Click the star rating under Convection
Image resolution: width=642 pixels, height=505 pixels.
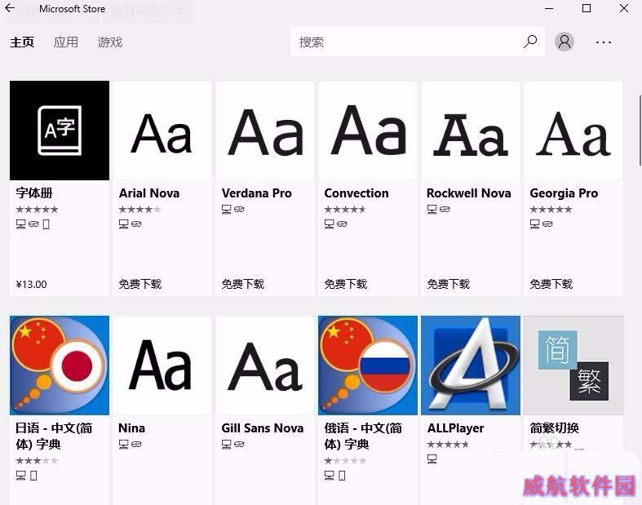pyautogui.click(x=345, y=210)
